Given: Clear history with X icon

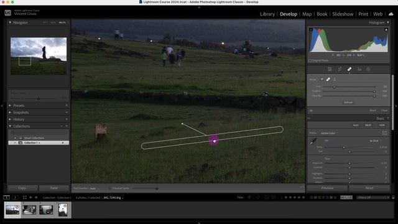Looking at the screenshot, I should (x=67, y=119).
